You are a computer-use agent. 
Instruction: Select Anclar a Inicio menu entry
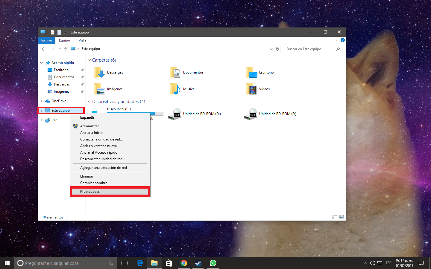(110, 133)
